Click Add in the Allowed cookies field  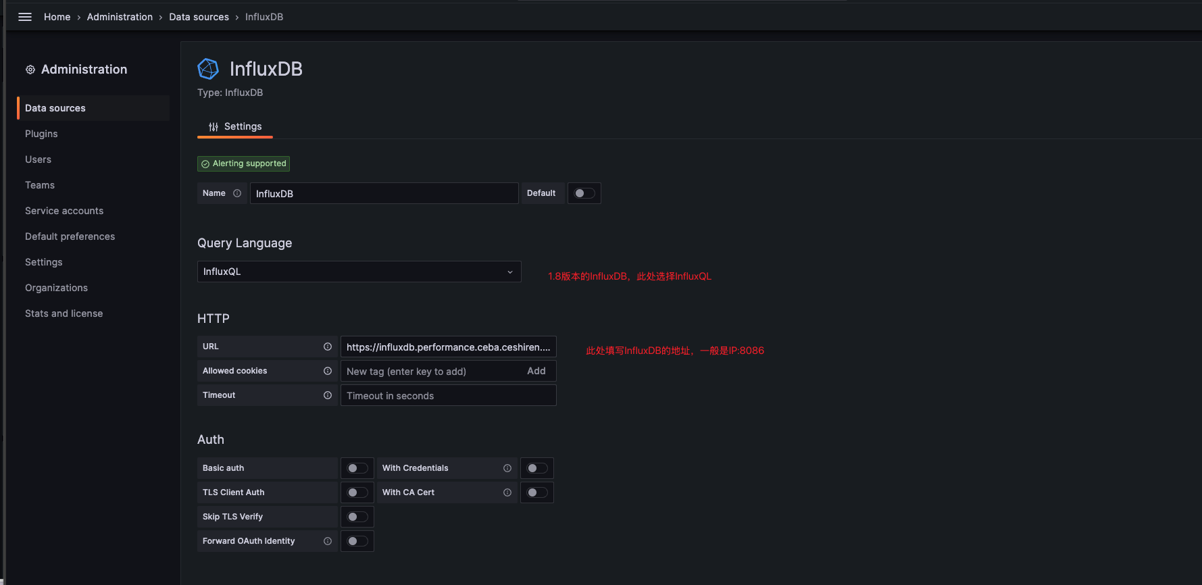click(536, 371)
